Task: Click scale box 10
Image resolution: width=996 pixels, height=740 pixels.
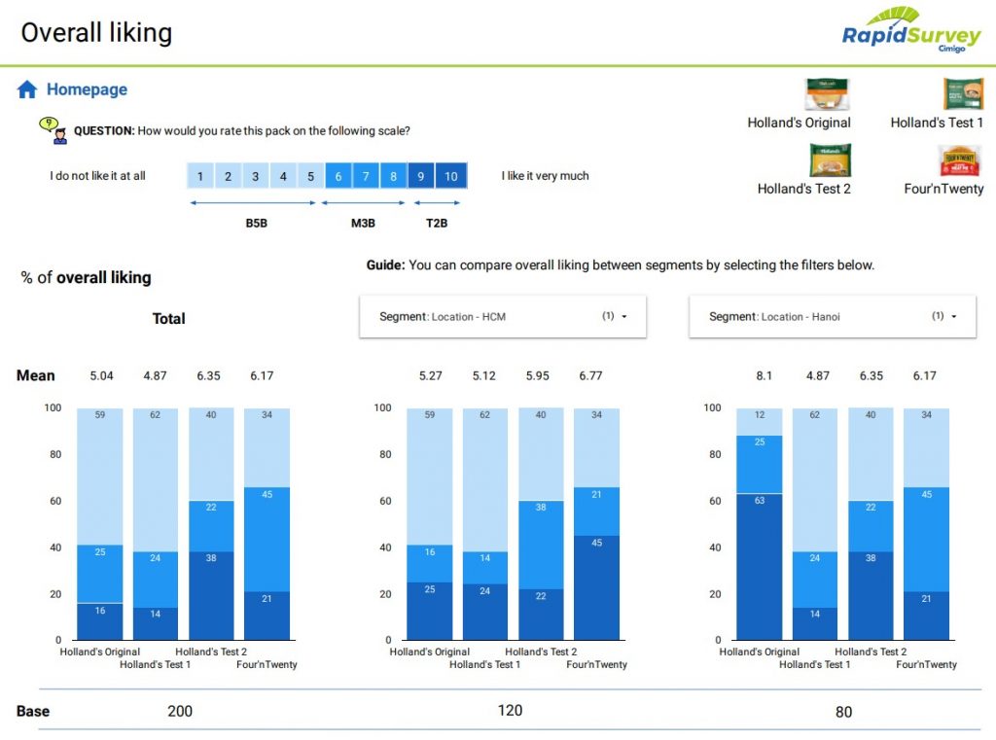Action: [451, 176]
